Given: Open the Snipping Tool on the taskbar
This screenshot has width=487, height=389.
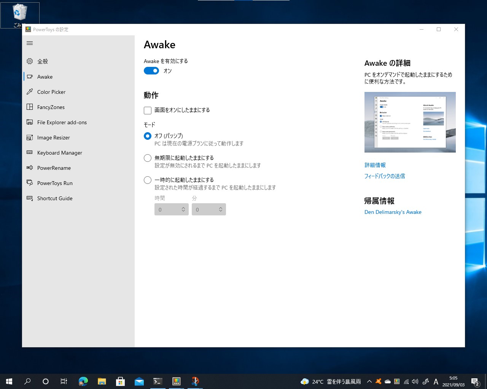Looking at the screenshot, I should [195, 381].
